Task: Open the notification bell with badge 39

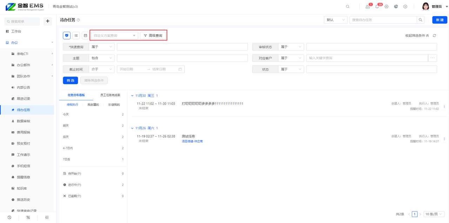Action: (377, 7)
